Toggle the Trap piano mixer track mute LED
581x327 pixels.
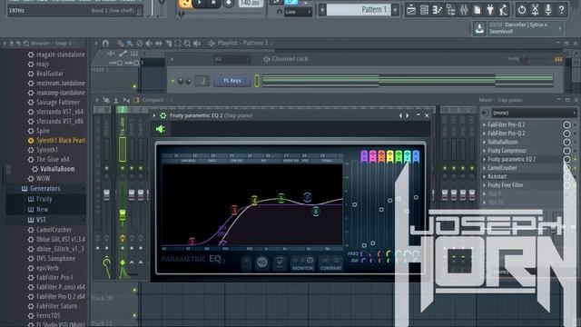(123, 168)
